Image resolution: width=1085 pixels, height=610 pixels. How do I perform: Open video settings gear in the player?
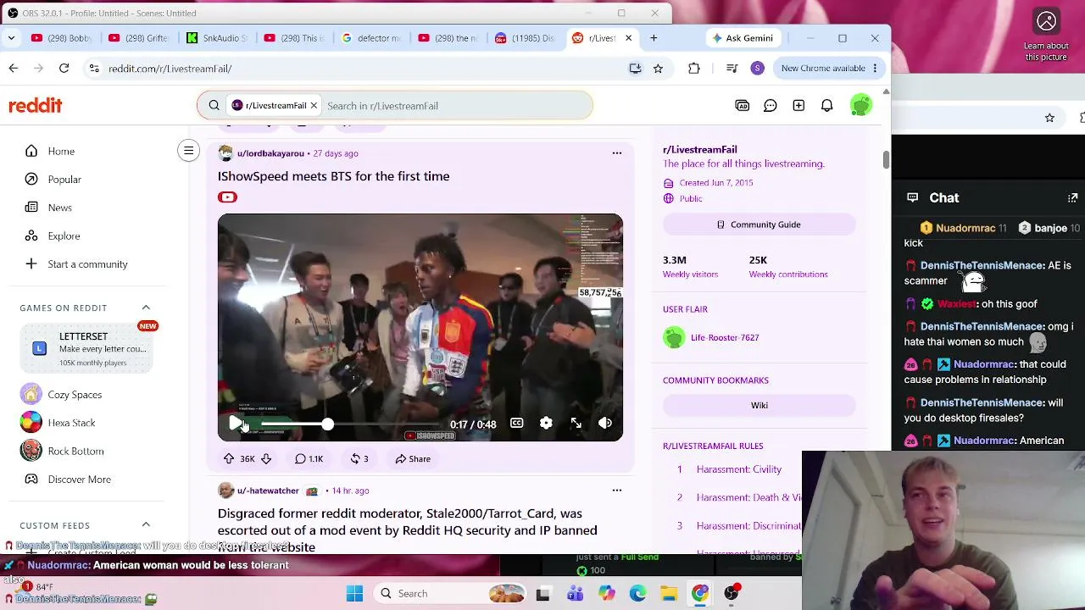546,424
